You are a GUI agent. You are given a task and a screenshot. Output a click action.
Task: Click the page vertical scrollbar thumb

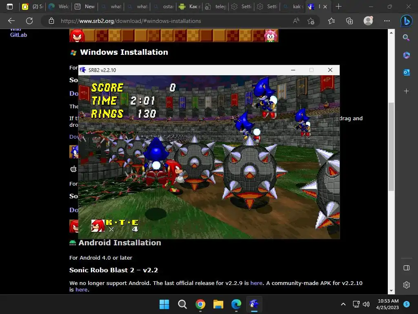[391, 147]
